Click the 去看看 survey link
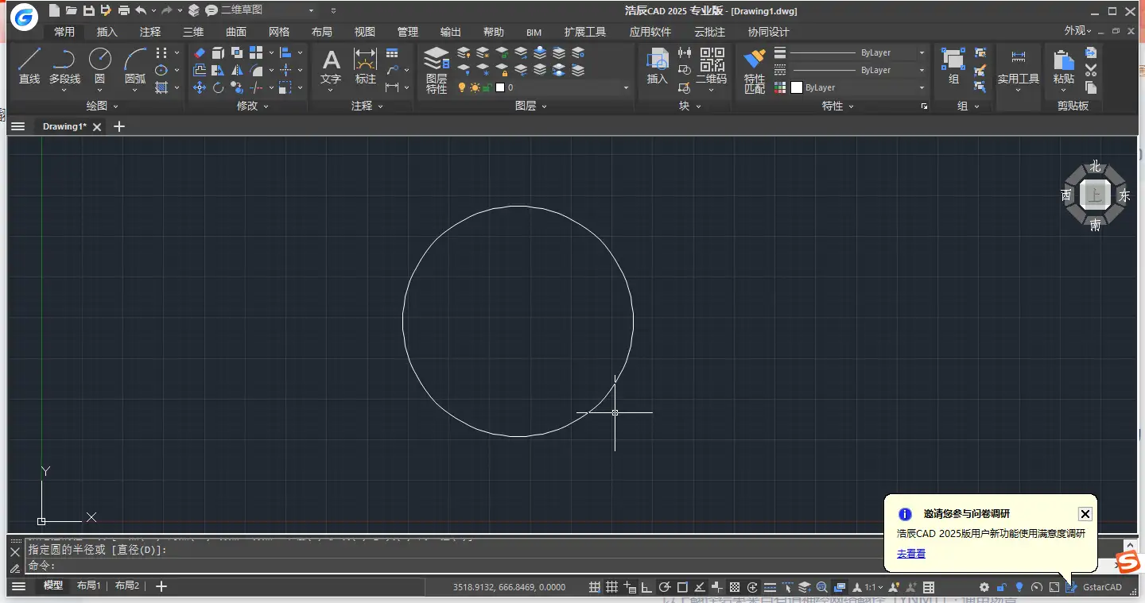 click(910, 554)
